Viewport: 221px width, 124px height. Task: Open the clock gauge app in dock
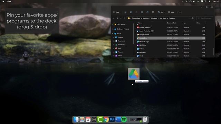pyautogui.click(x=94, y=120)
